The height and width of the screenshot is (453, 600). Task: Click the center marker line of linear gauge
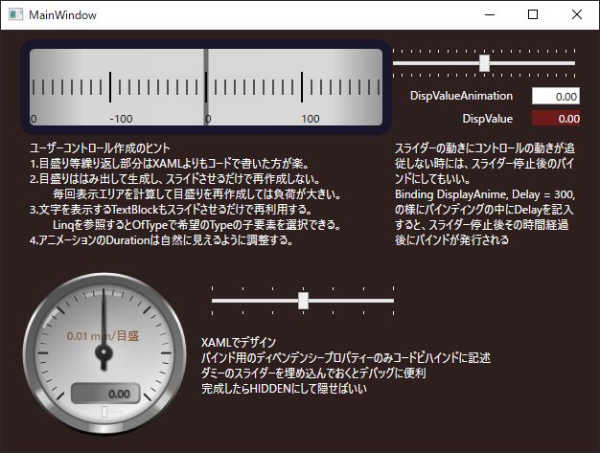pyautogui.click(x=206, y=87)
